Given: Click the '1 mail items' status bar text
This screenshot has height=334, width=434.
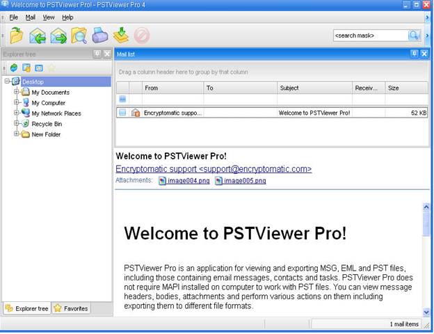Looking at the screenshot, I should [404, 324].
